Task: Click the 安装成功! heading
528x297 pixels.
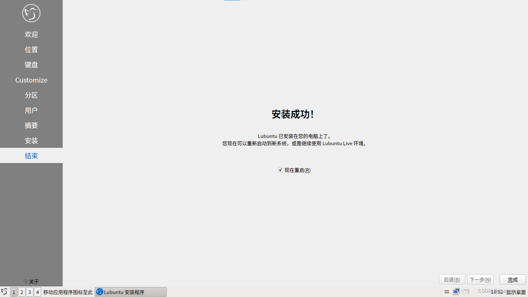Action: [x=293, y=114]
